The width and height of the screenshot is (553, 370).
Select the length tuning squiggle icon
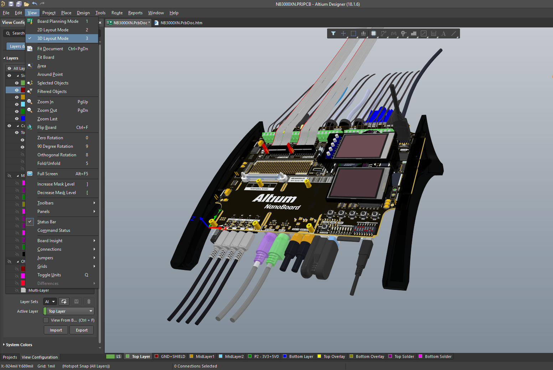394,33
